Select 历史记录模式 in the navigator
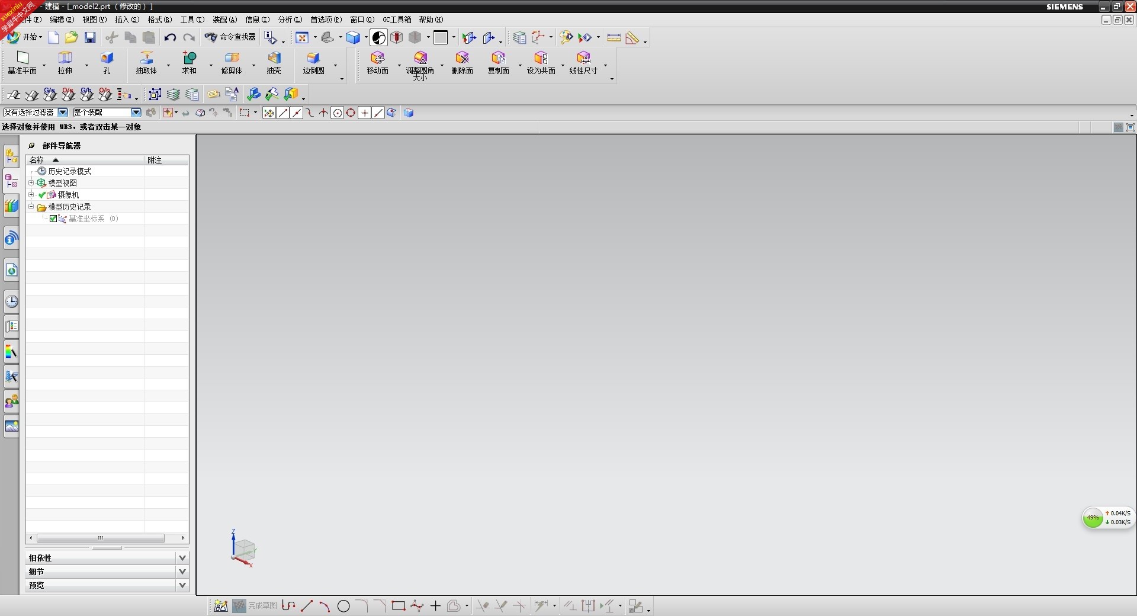This screenshot has height=616, width=1137. coord(69,171)
